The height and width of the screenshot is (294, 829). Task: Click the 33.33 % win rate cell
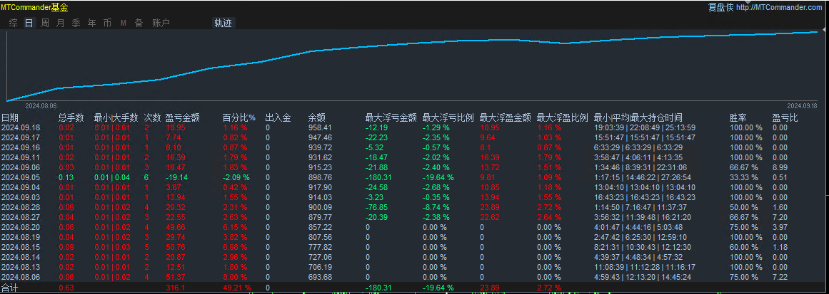(743, 177)
